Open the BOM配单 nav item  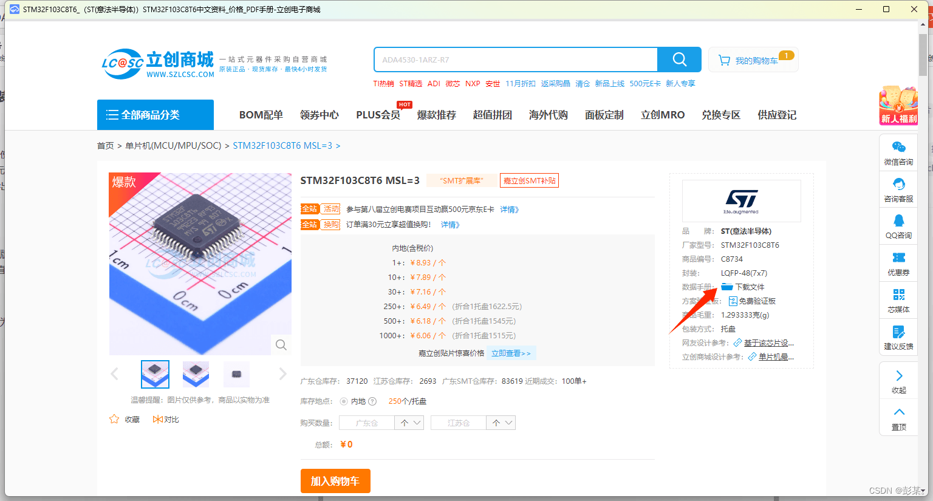click(261, 115)
